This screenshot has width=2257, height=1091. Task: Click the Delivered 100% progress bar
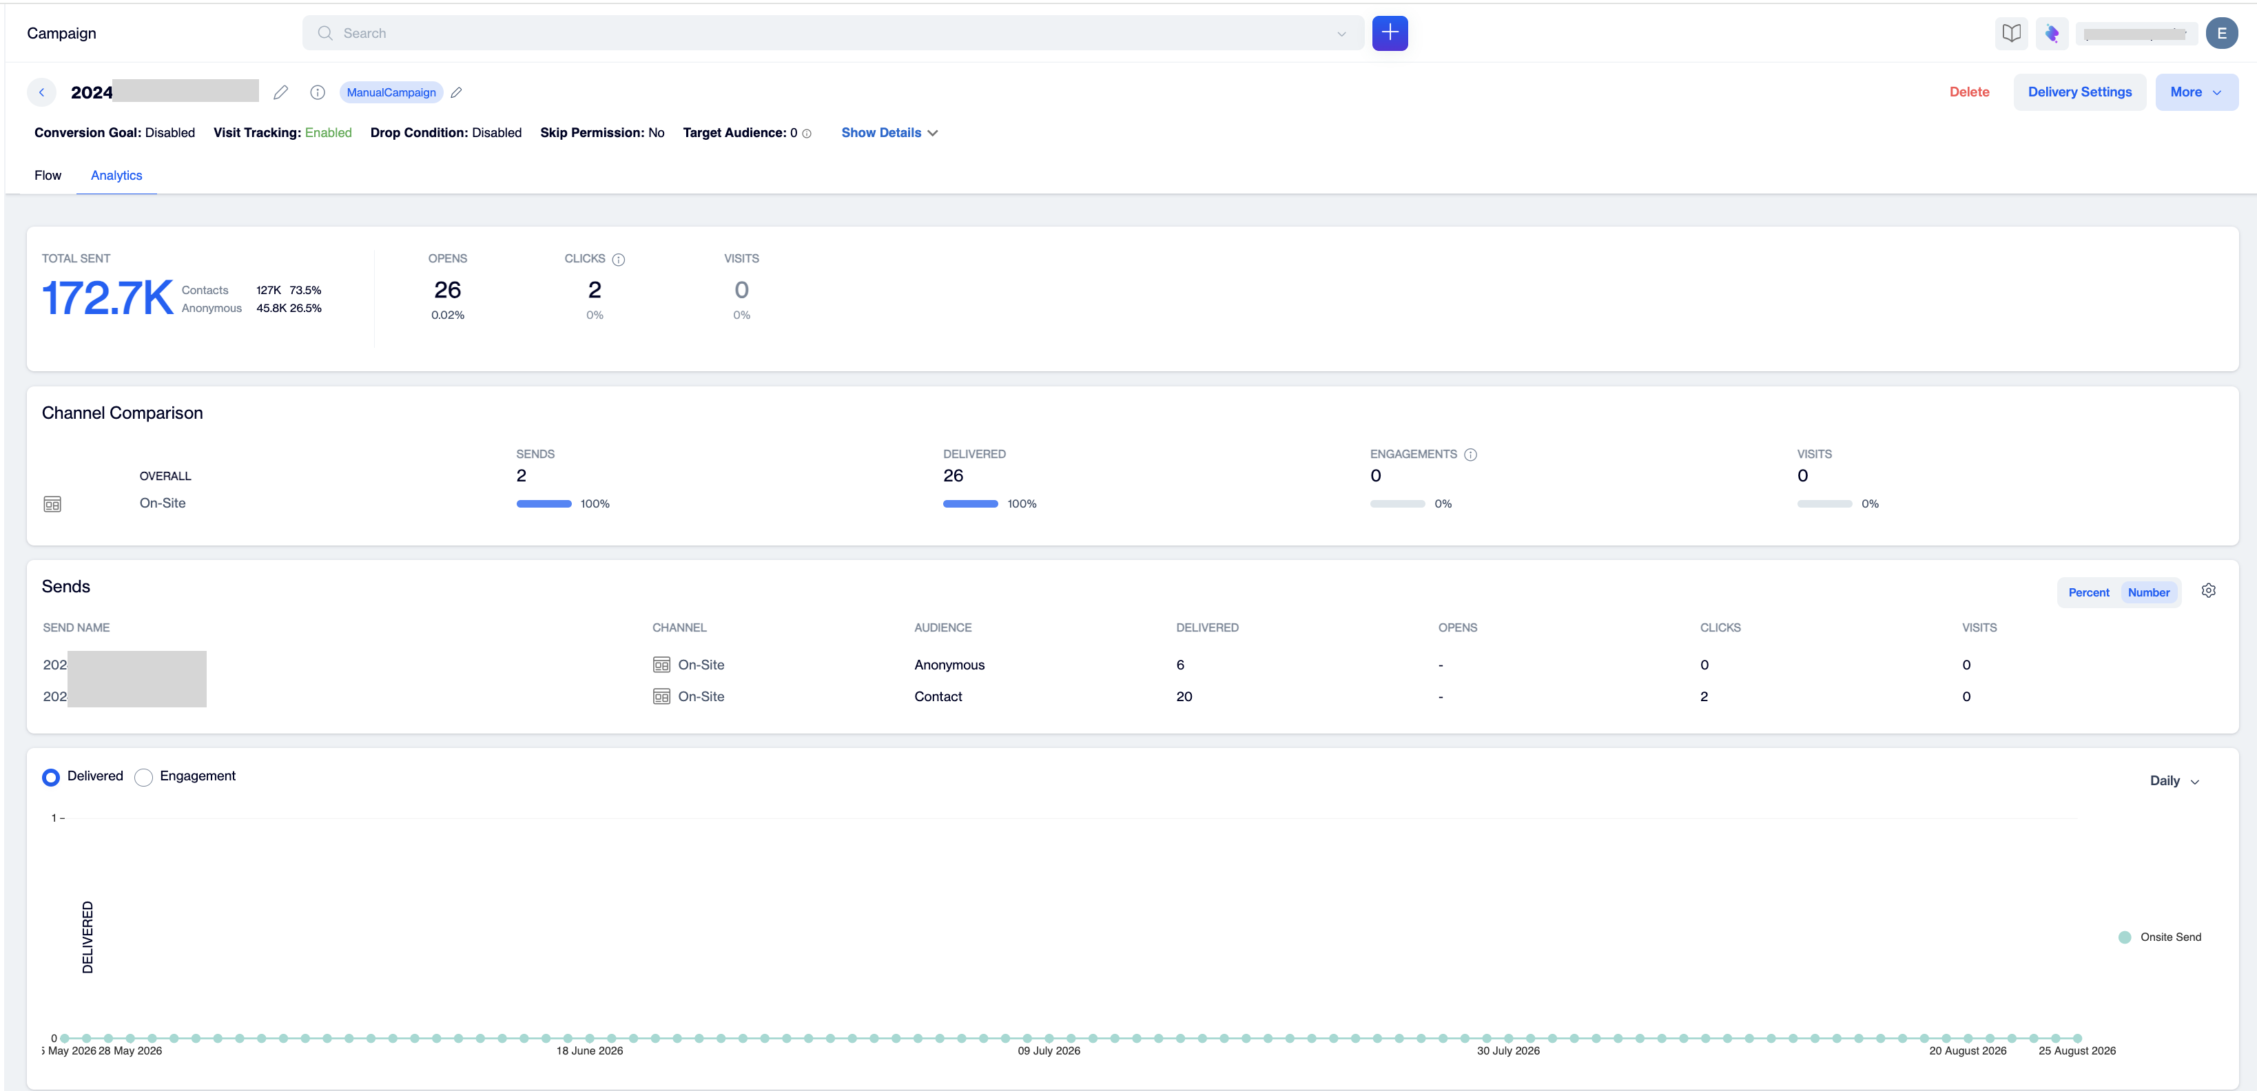970,503
